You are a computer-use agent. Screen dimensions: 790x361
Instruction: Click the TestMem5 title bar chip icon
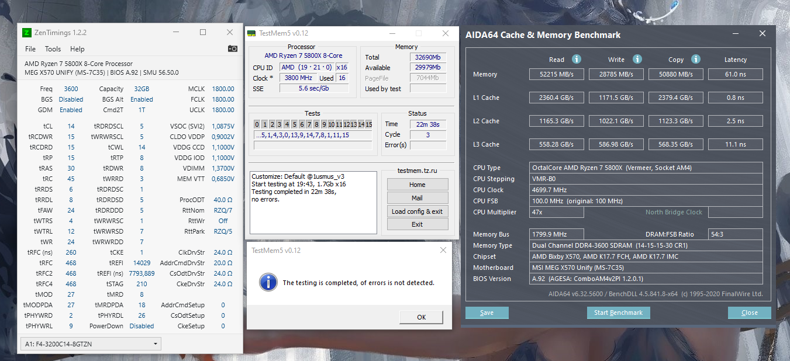coord(251,33)
